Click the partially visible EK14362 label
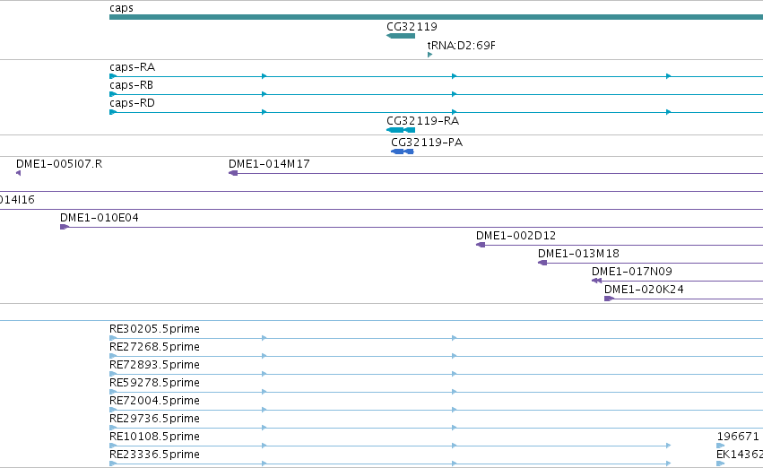 [739, 455]
